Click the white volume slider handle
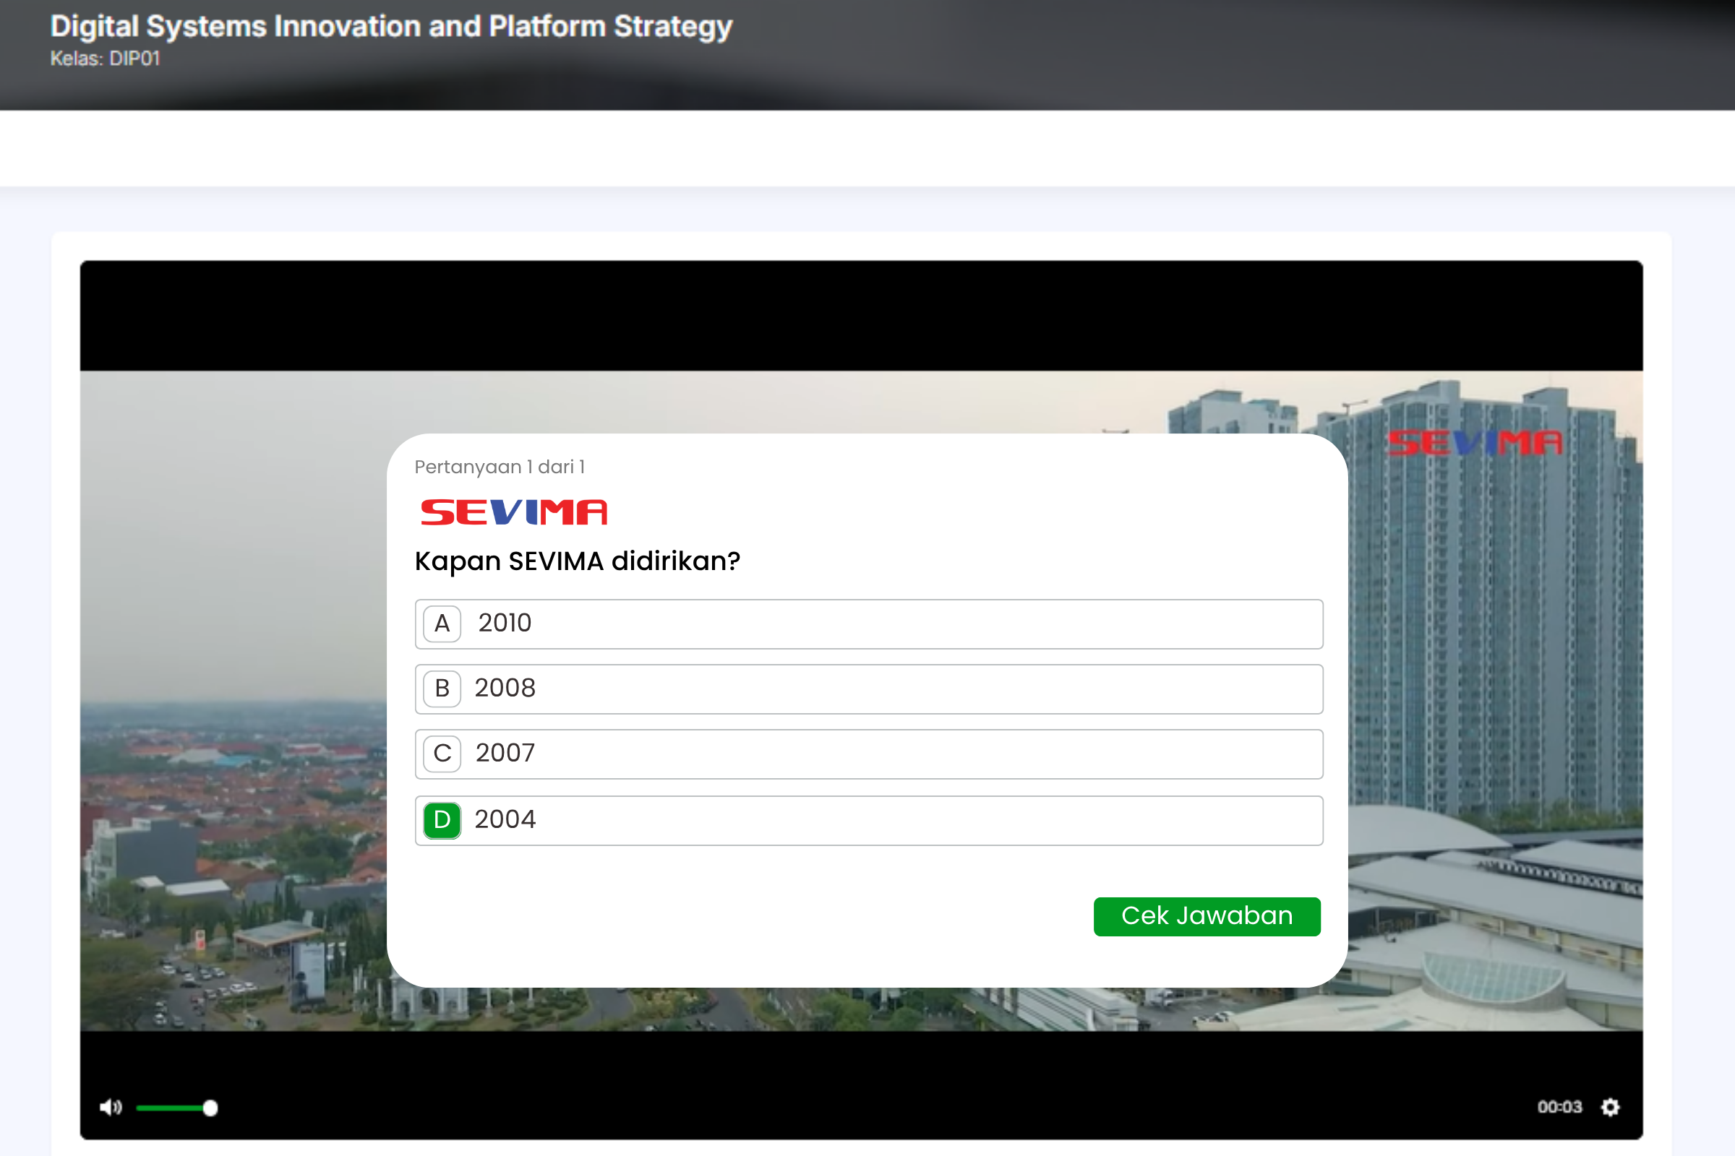Image resolution: width=1735 pixels, height=1156 pixels. click(x=210, y=1108)
